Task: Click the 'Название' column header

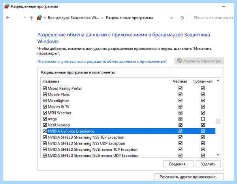Action: (51, 81)
